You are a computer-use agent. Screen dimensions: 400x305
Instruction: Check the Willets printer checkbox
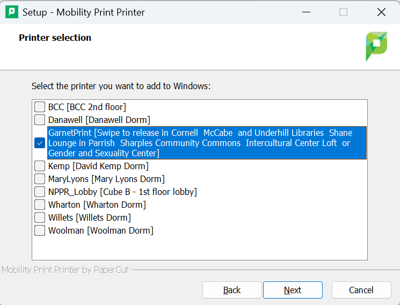[x=40, y=217]
